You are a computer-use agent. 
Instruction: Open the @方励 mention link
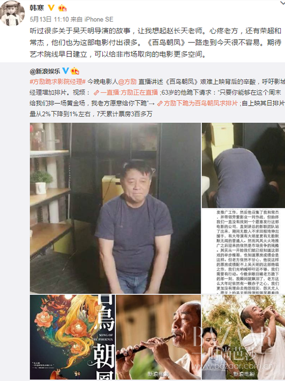pos(127,82)
